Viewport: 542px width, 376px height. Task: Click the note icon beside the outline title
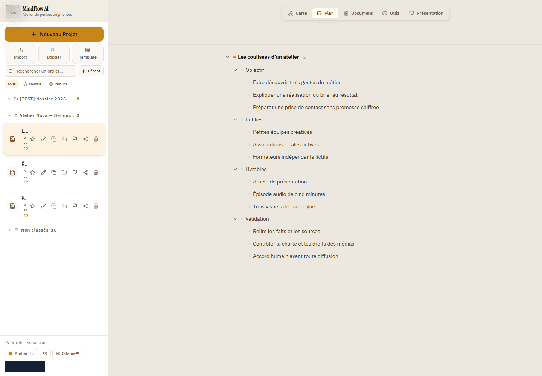click(305, 57)
